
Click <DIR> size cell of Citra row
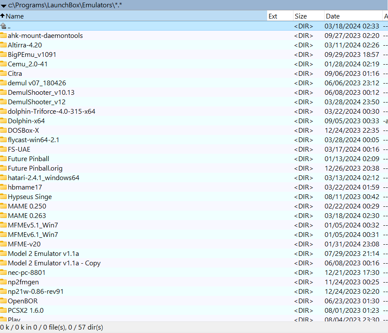pos(303,73)
